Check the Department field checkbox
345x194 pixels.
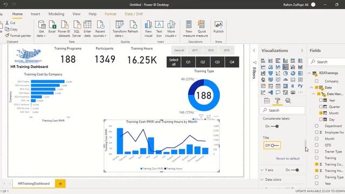[x=316, y=126]
